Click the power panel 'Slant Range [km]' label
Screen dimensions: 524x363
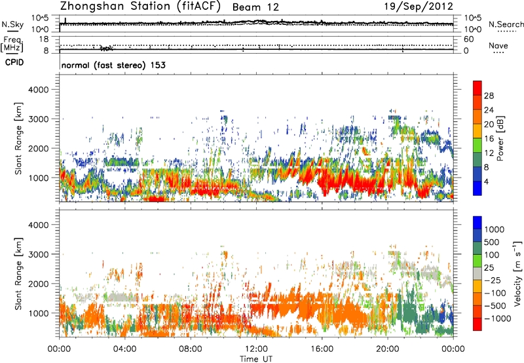pos(18,138)
